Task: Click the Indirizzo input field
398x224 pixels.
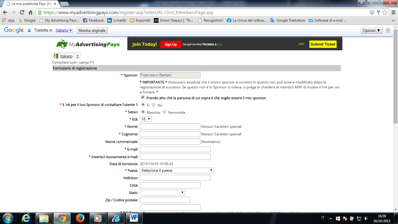Action: [175, 178]
